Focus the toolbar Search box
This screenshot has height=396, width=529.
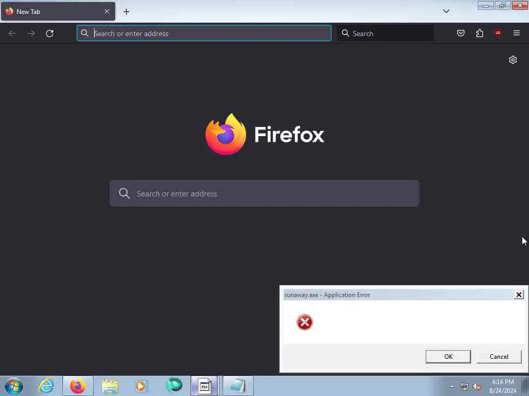pos(386,34)
